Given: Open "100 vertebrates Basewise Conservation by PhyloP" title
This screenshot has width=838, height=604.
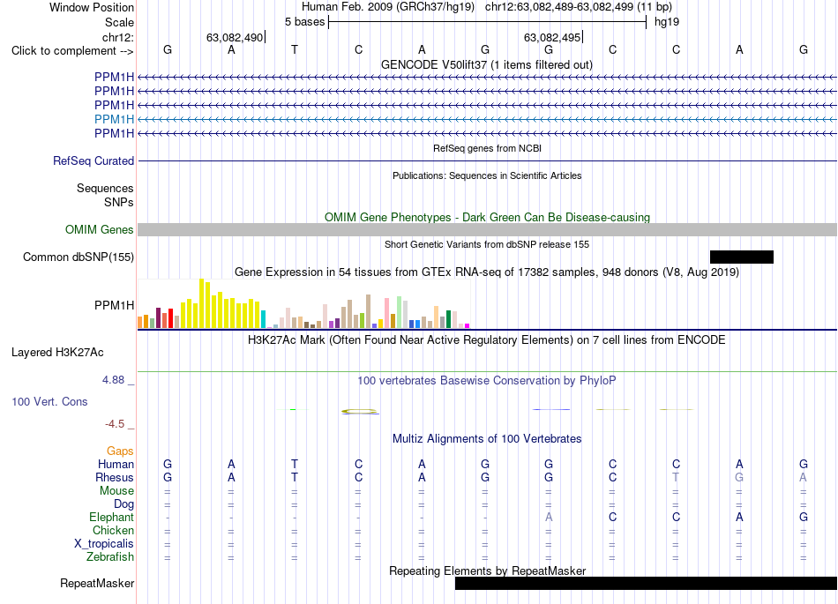Looking at the screenshot, I should tap(487, 381).
